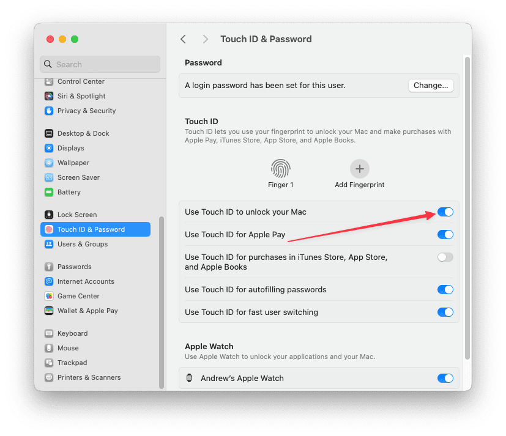Click the Keyboard icon in sidebar
This screenshot has height=436, width=506.
(49, 333)
